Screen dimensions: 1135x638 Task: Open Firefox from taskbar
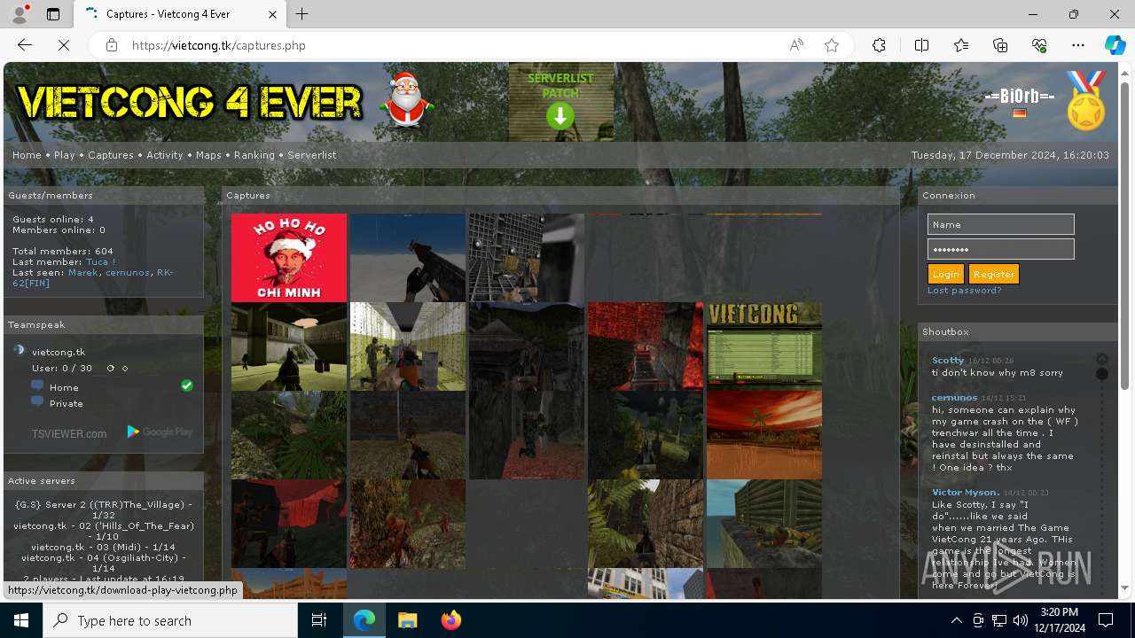(x=450, y=620)
